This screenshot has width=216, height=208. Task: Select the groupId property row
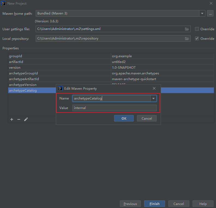point(111,56)
